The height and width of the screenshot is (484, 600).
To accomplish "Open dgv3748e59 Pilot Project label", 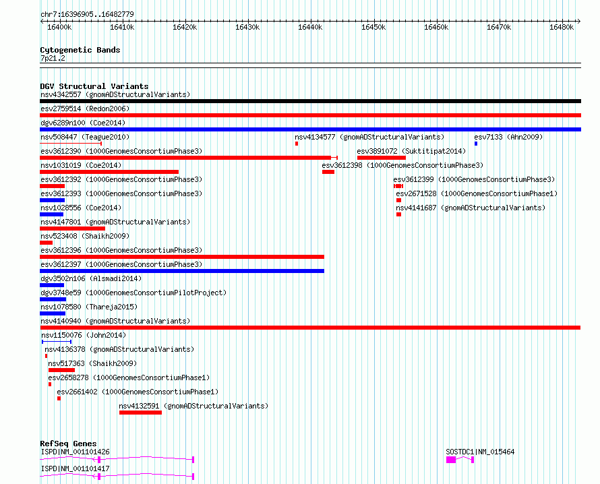I will [x=133, y=293].
